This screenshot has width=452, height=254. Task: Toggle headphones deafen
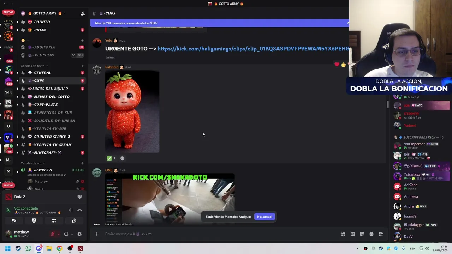(x=66, y=234)
